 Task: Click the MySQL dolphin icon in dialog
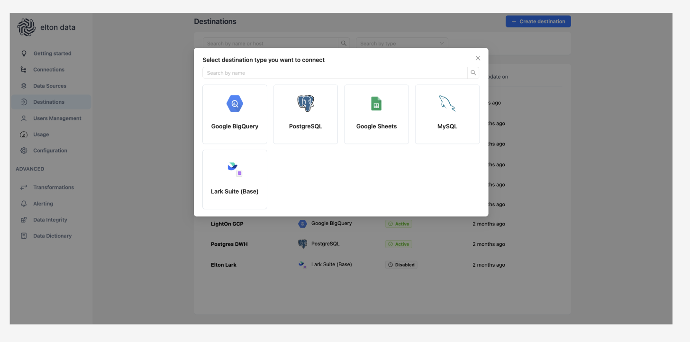pos(447,103)
